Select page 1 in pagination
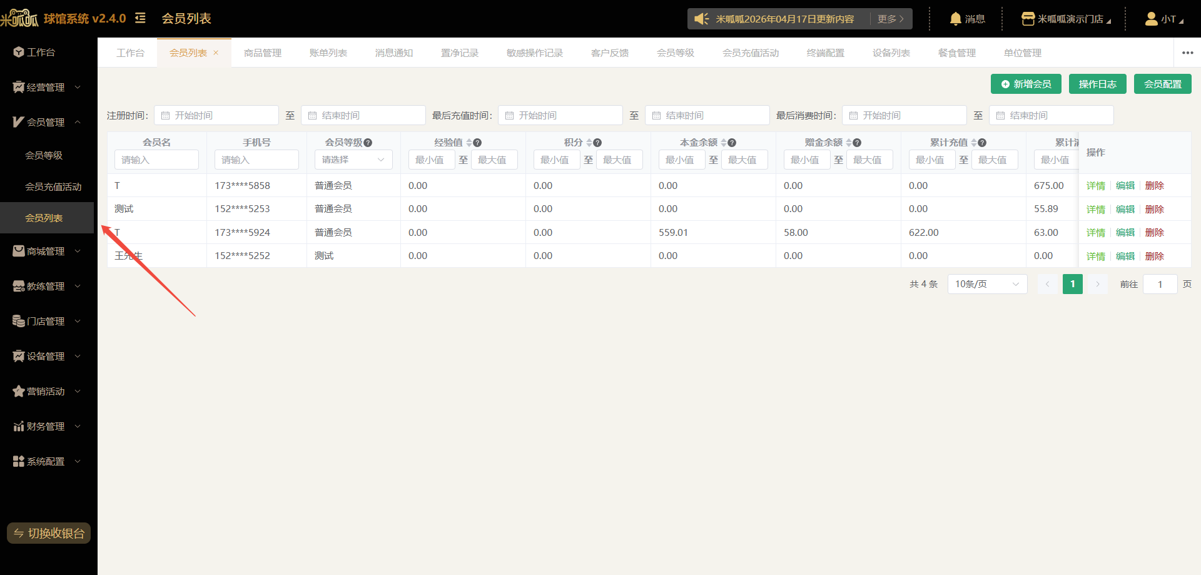The image size is (1201, 575). 1072,284
